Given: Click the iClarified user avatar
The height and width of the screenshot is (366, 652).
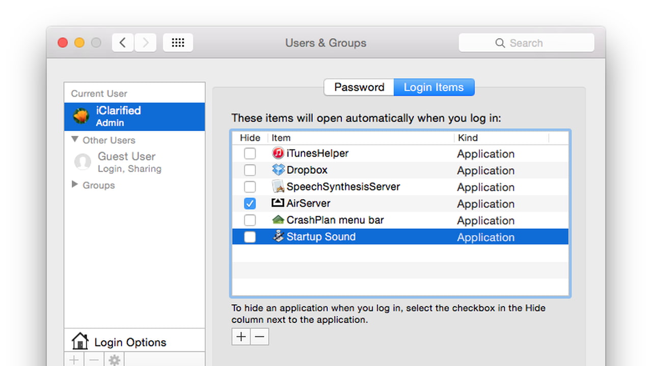Looking at the screenshot, I should [81, 116].
